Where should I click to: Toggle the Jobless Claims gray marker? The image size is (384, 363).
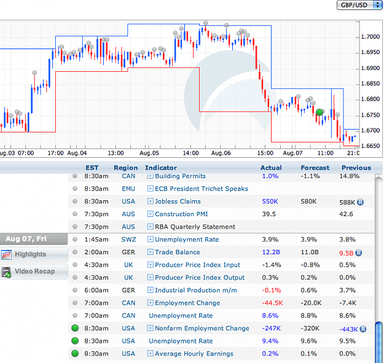pyautogui.click(x=75, y=201)
